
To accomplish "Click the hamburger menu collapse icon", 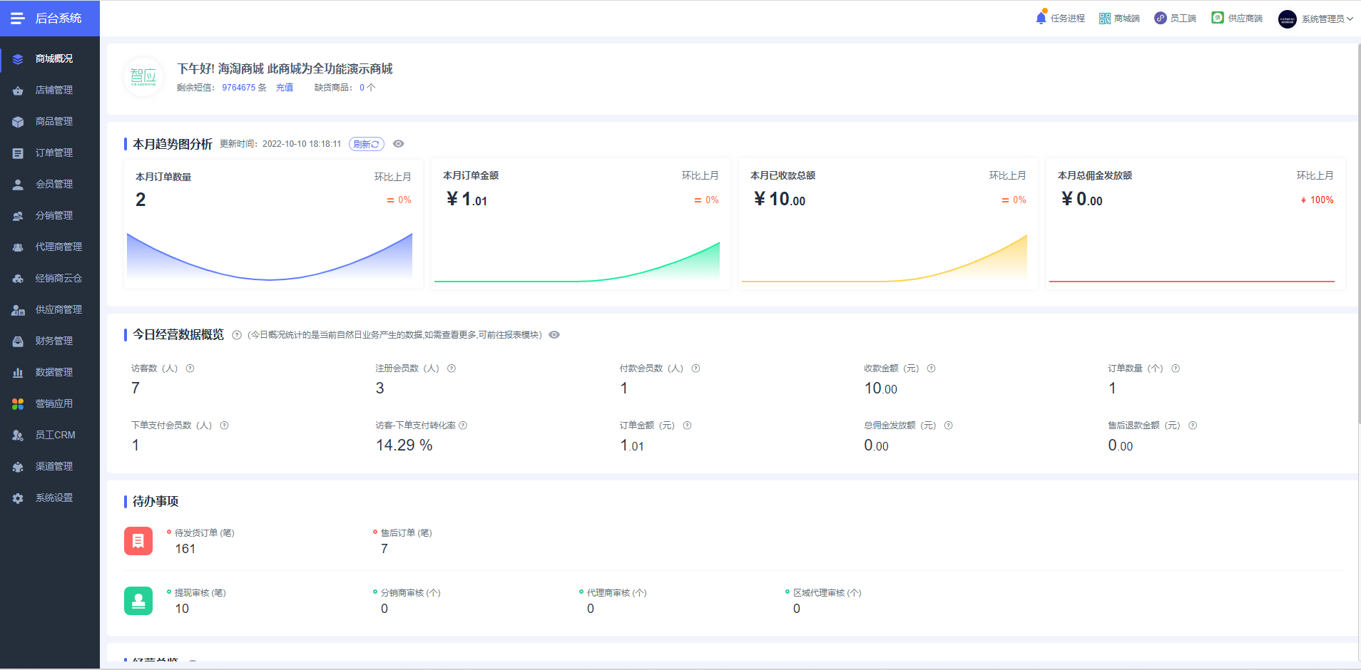I will point(18,19).
